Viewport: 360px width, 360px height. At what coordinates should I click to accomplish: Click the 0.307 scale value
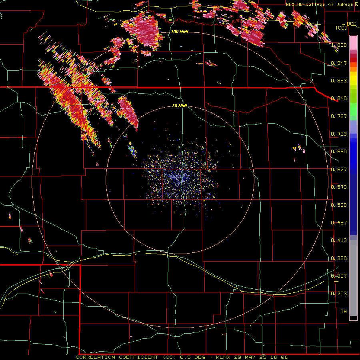coord(339,276)
